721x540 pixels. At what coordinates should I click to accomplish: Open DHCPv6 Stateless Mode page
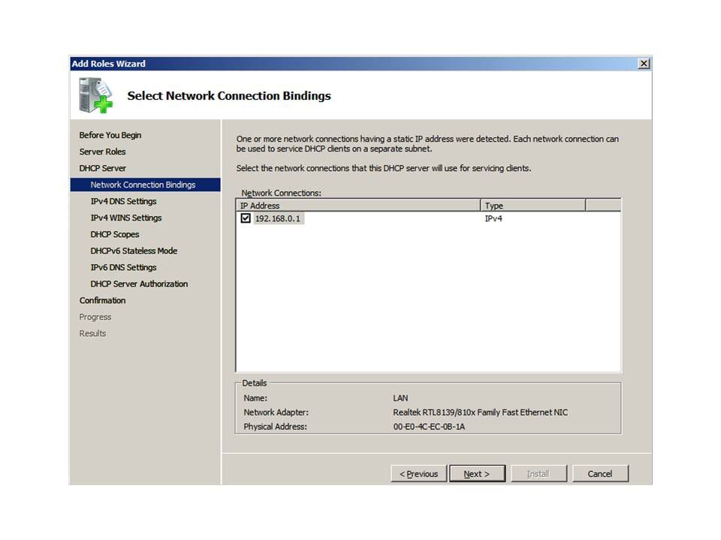tap(134, 250)
